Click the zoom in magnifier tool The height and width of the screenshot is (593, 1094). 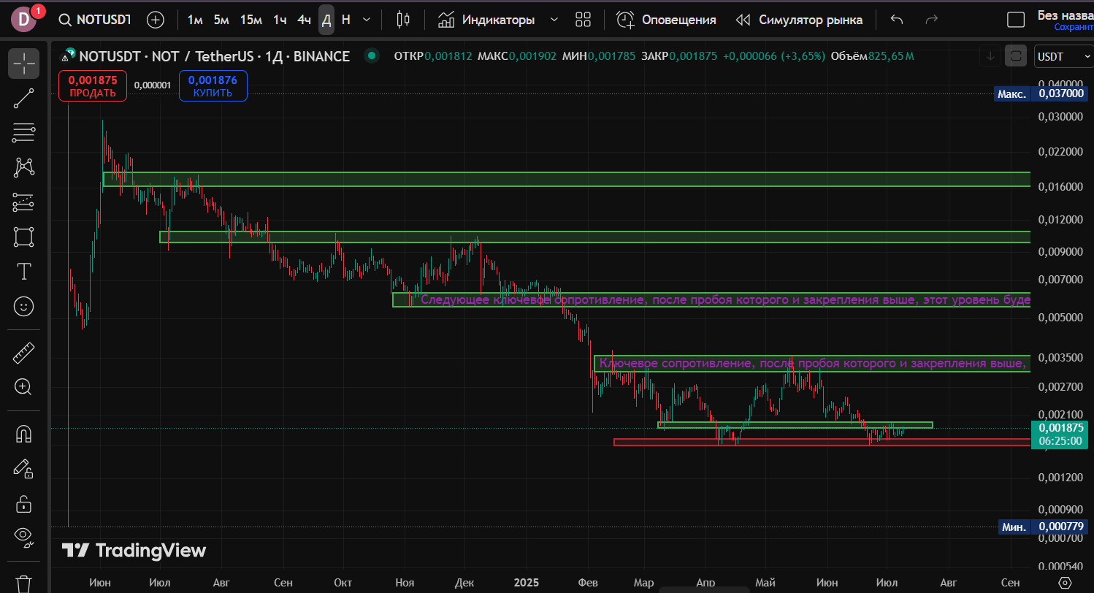[23, 387]
